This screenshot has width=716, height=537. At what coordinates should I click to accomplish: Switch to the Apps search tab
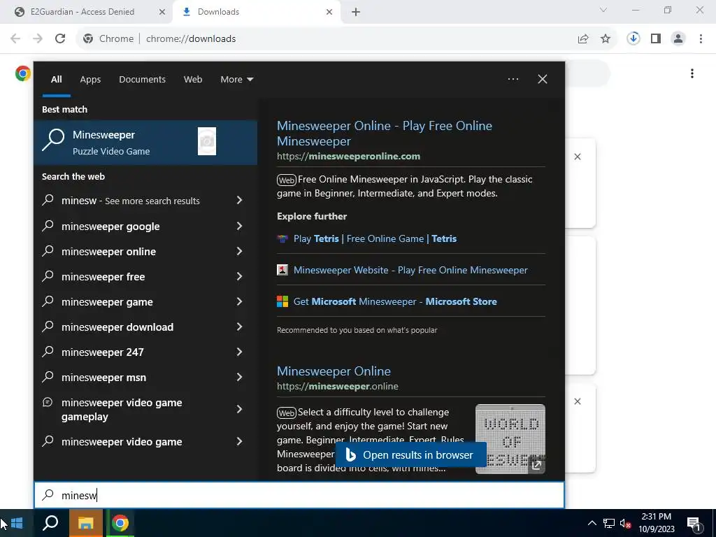90,80
